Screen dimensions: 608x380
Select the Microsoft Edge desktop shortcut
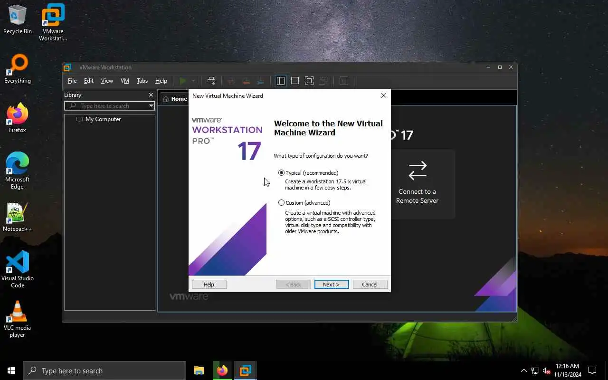tap(18, 171)
